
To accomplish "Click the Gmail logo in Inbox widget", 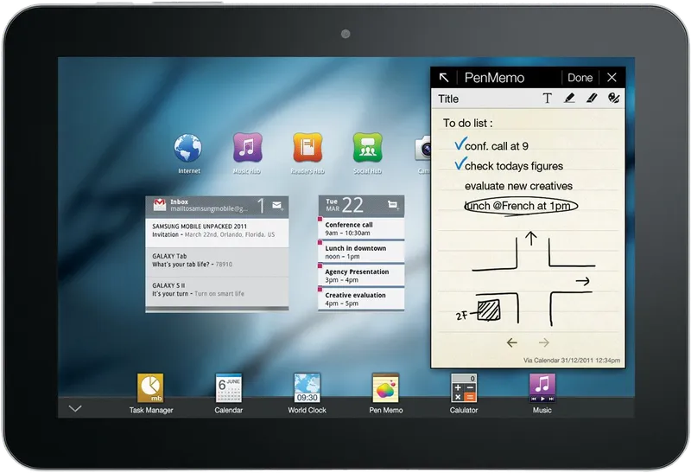I will click(x=160, y=205).
